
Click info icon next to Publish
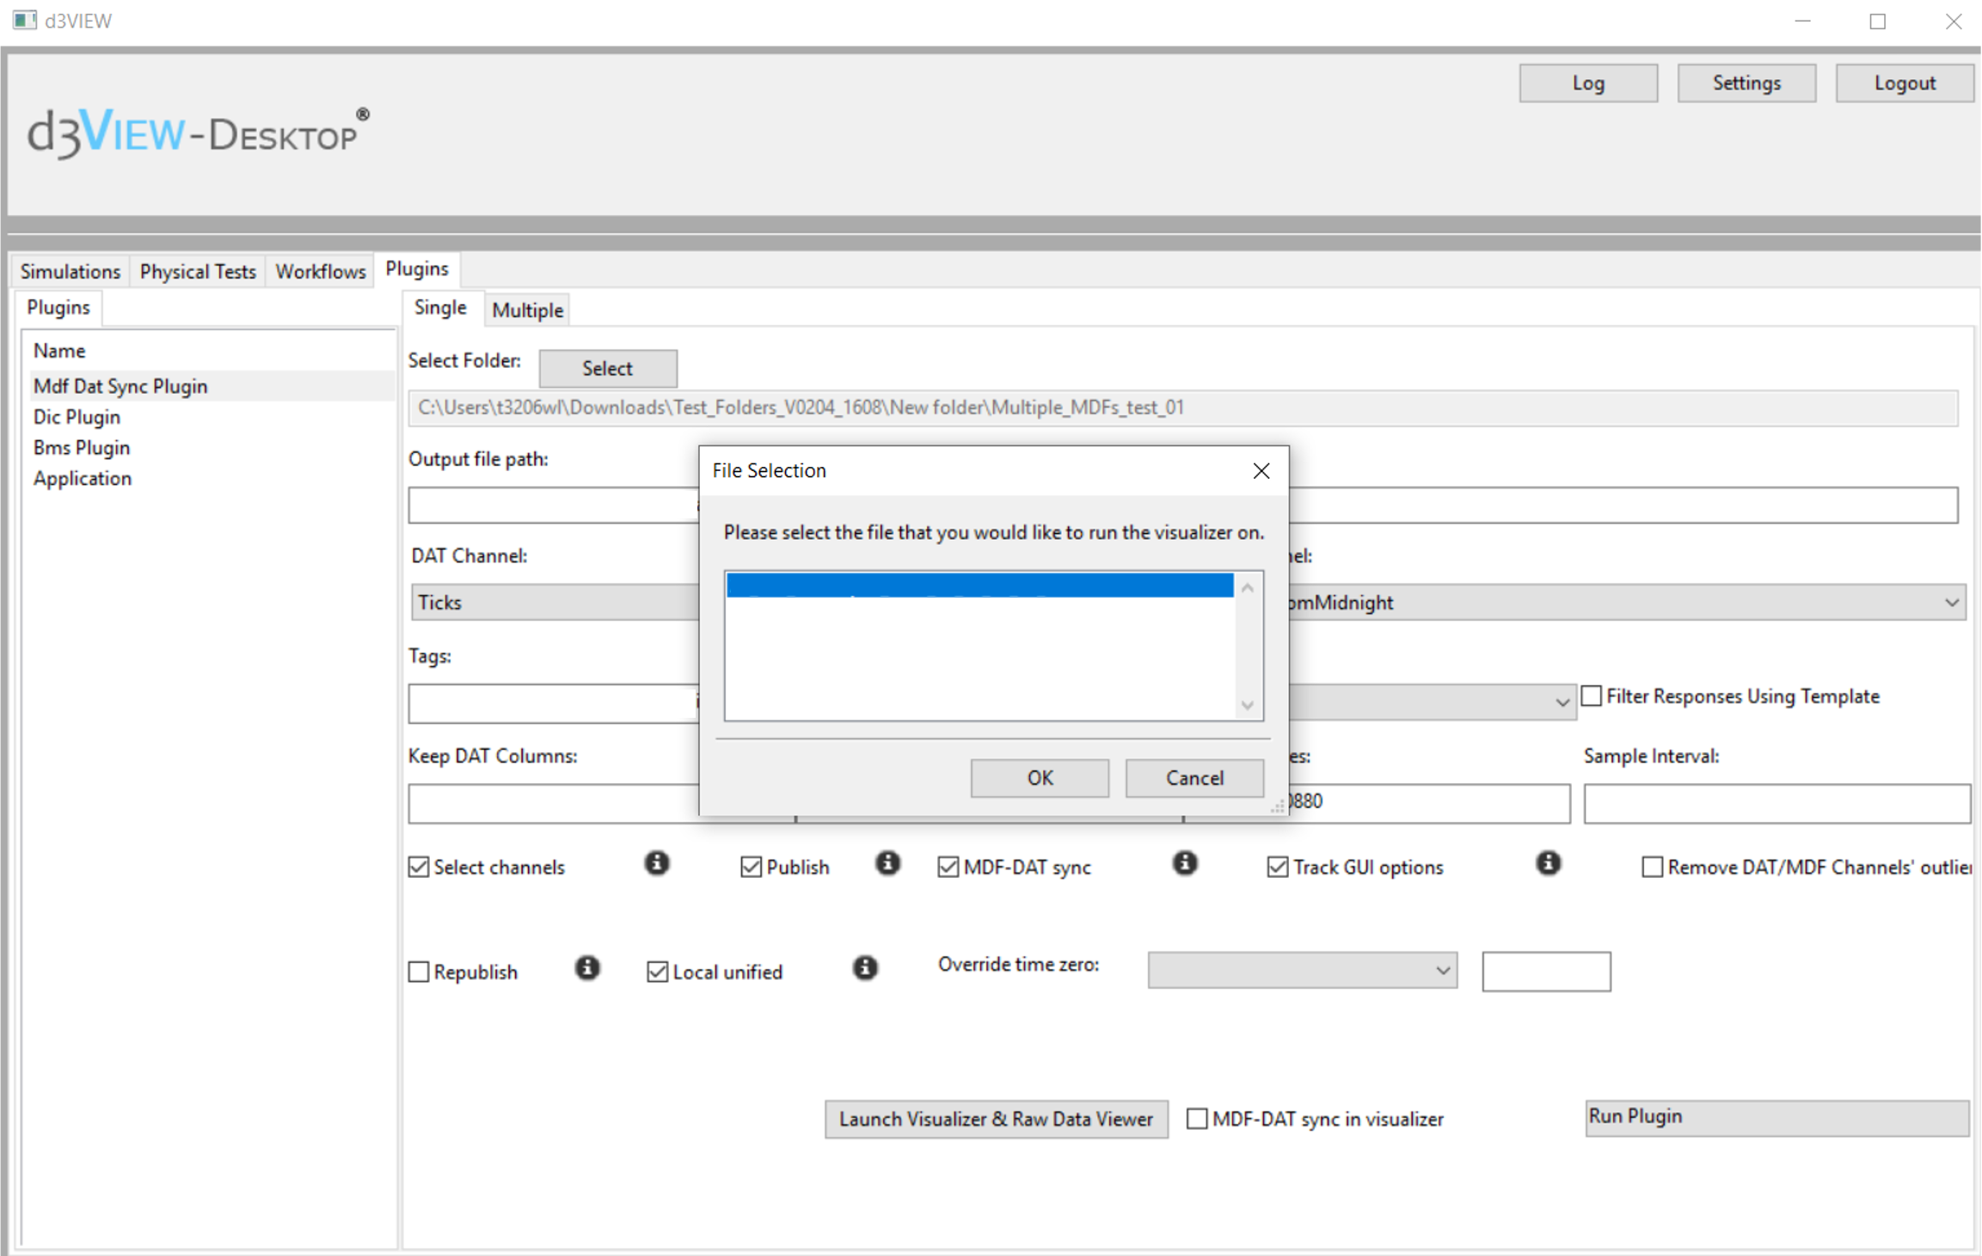887,863
